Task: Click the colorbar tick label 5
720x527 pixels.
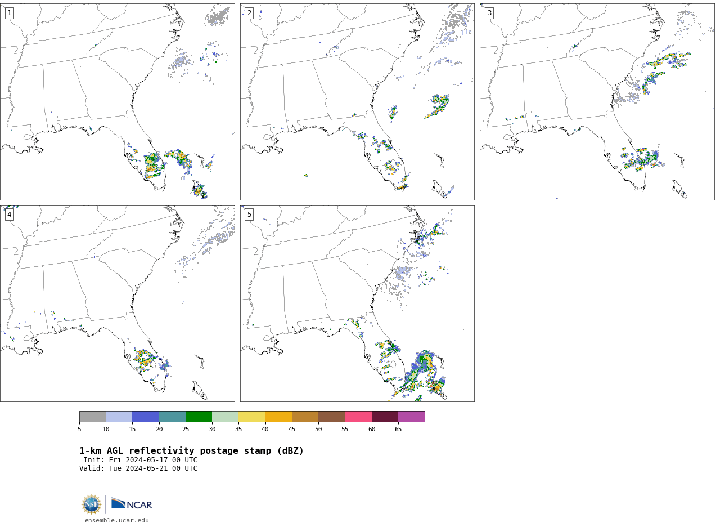Action: click(x=79, y=430)
